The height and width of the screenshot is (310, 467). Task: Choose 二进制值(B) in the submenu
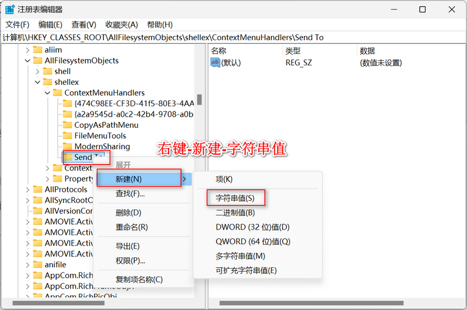pyautogui.click(x=235, y=213)
